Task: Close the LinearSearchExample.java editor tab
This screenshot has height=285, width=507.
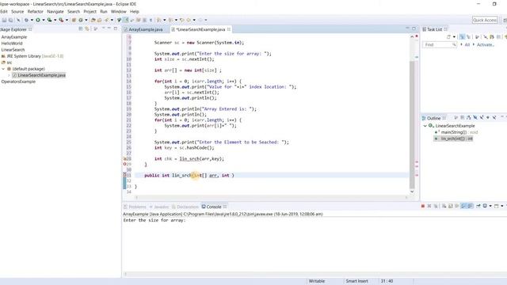Action: (x=229, y=29)
